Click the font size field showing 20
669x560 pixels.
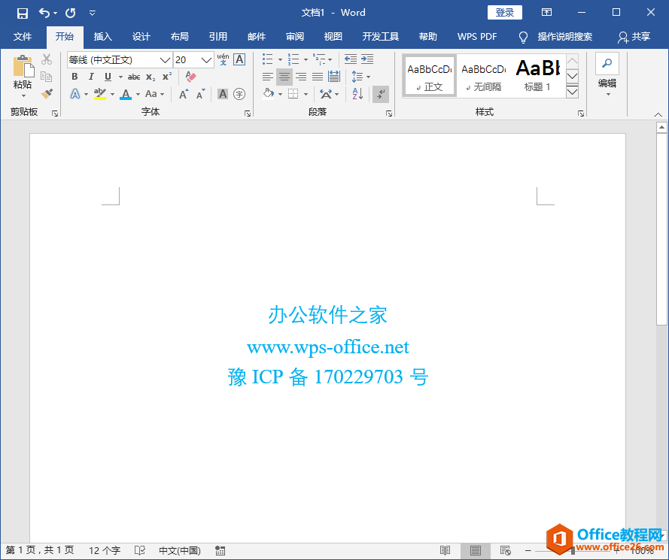point(187,60)
